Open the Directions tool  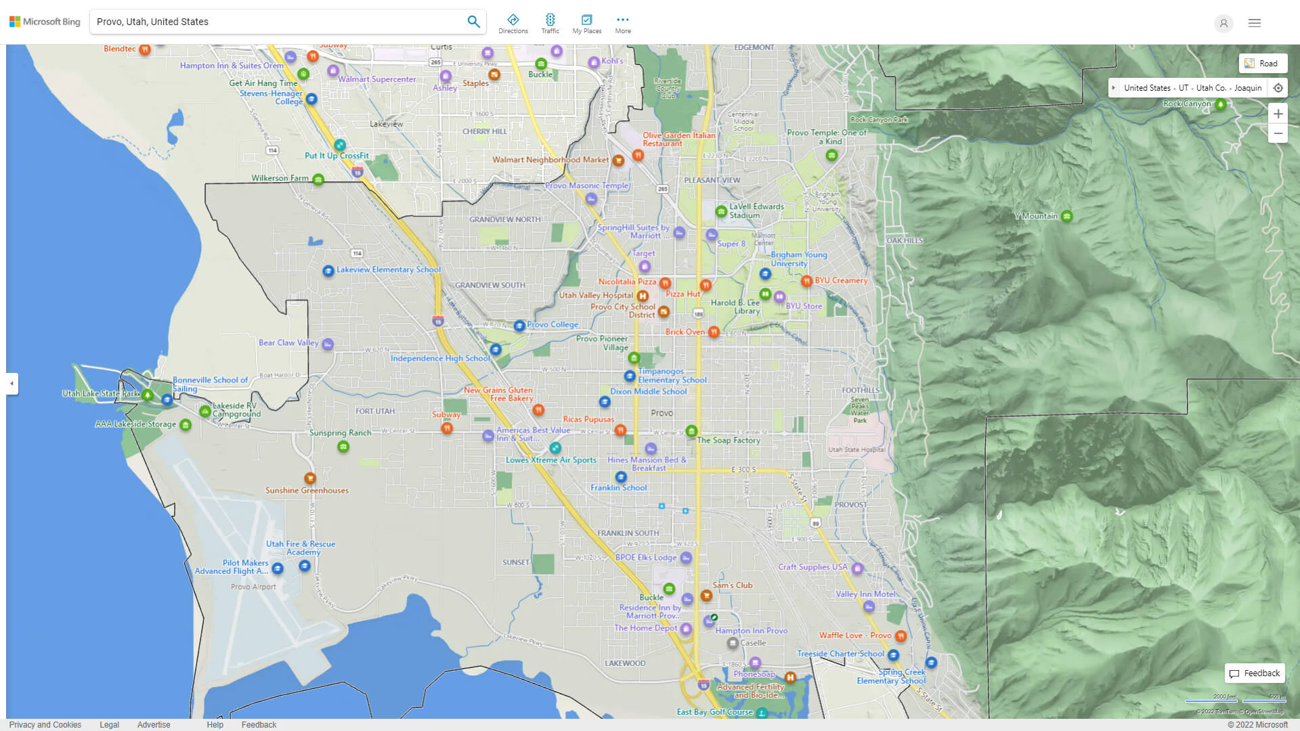click(x=513, y=22)
